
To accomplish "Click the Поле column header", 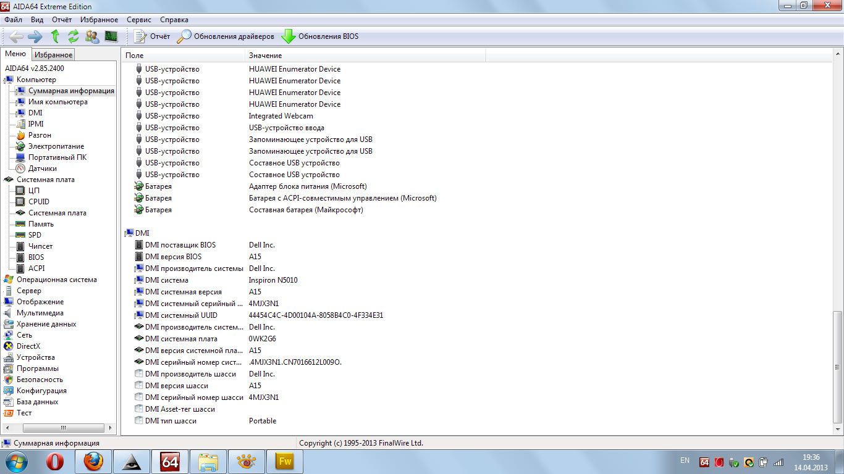I will pyautogui.click(x=184, y=56).
